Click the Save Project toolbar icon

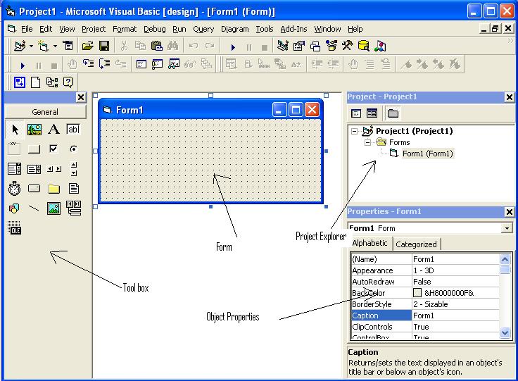coord(104,46)
